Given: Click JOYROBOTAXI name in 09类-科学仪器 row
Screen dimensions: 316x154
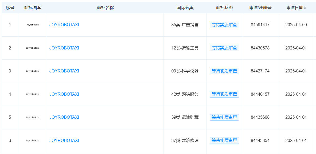Looking at the screenshot, I should tap(64, 71).
